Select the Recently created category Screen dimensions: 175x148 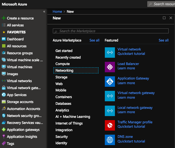[x=68, y=57]
